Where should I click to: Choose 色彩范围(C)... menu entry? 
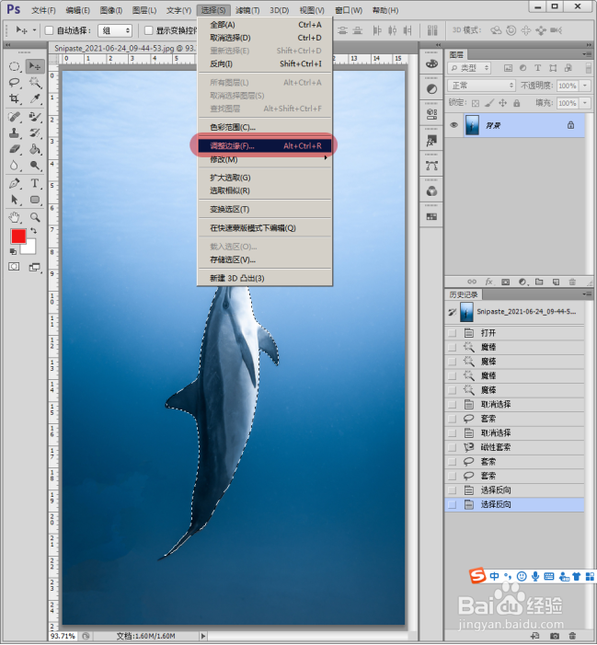tap(265, 127)
